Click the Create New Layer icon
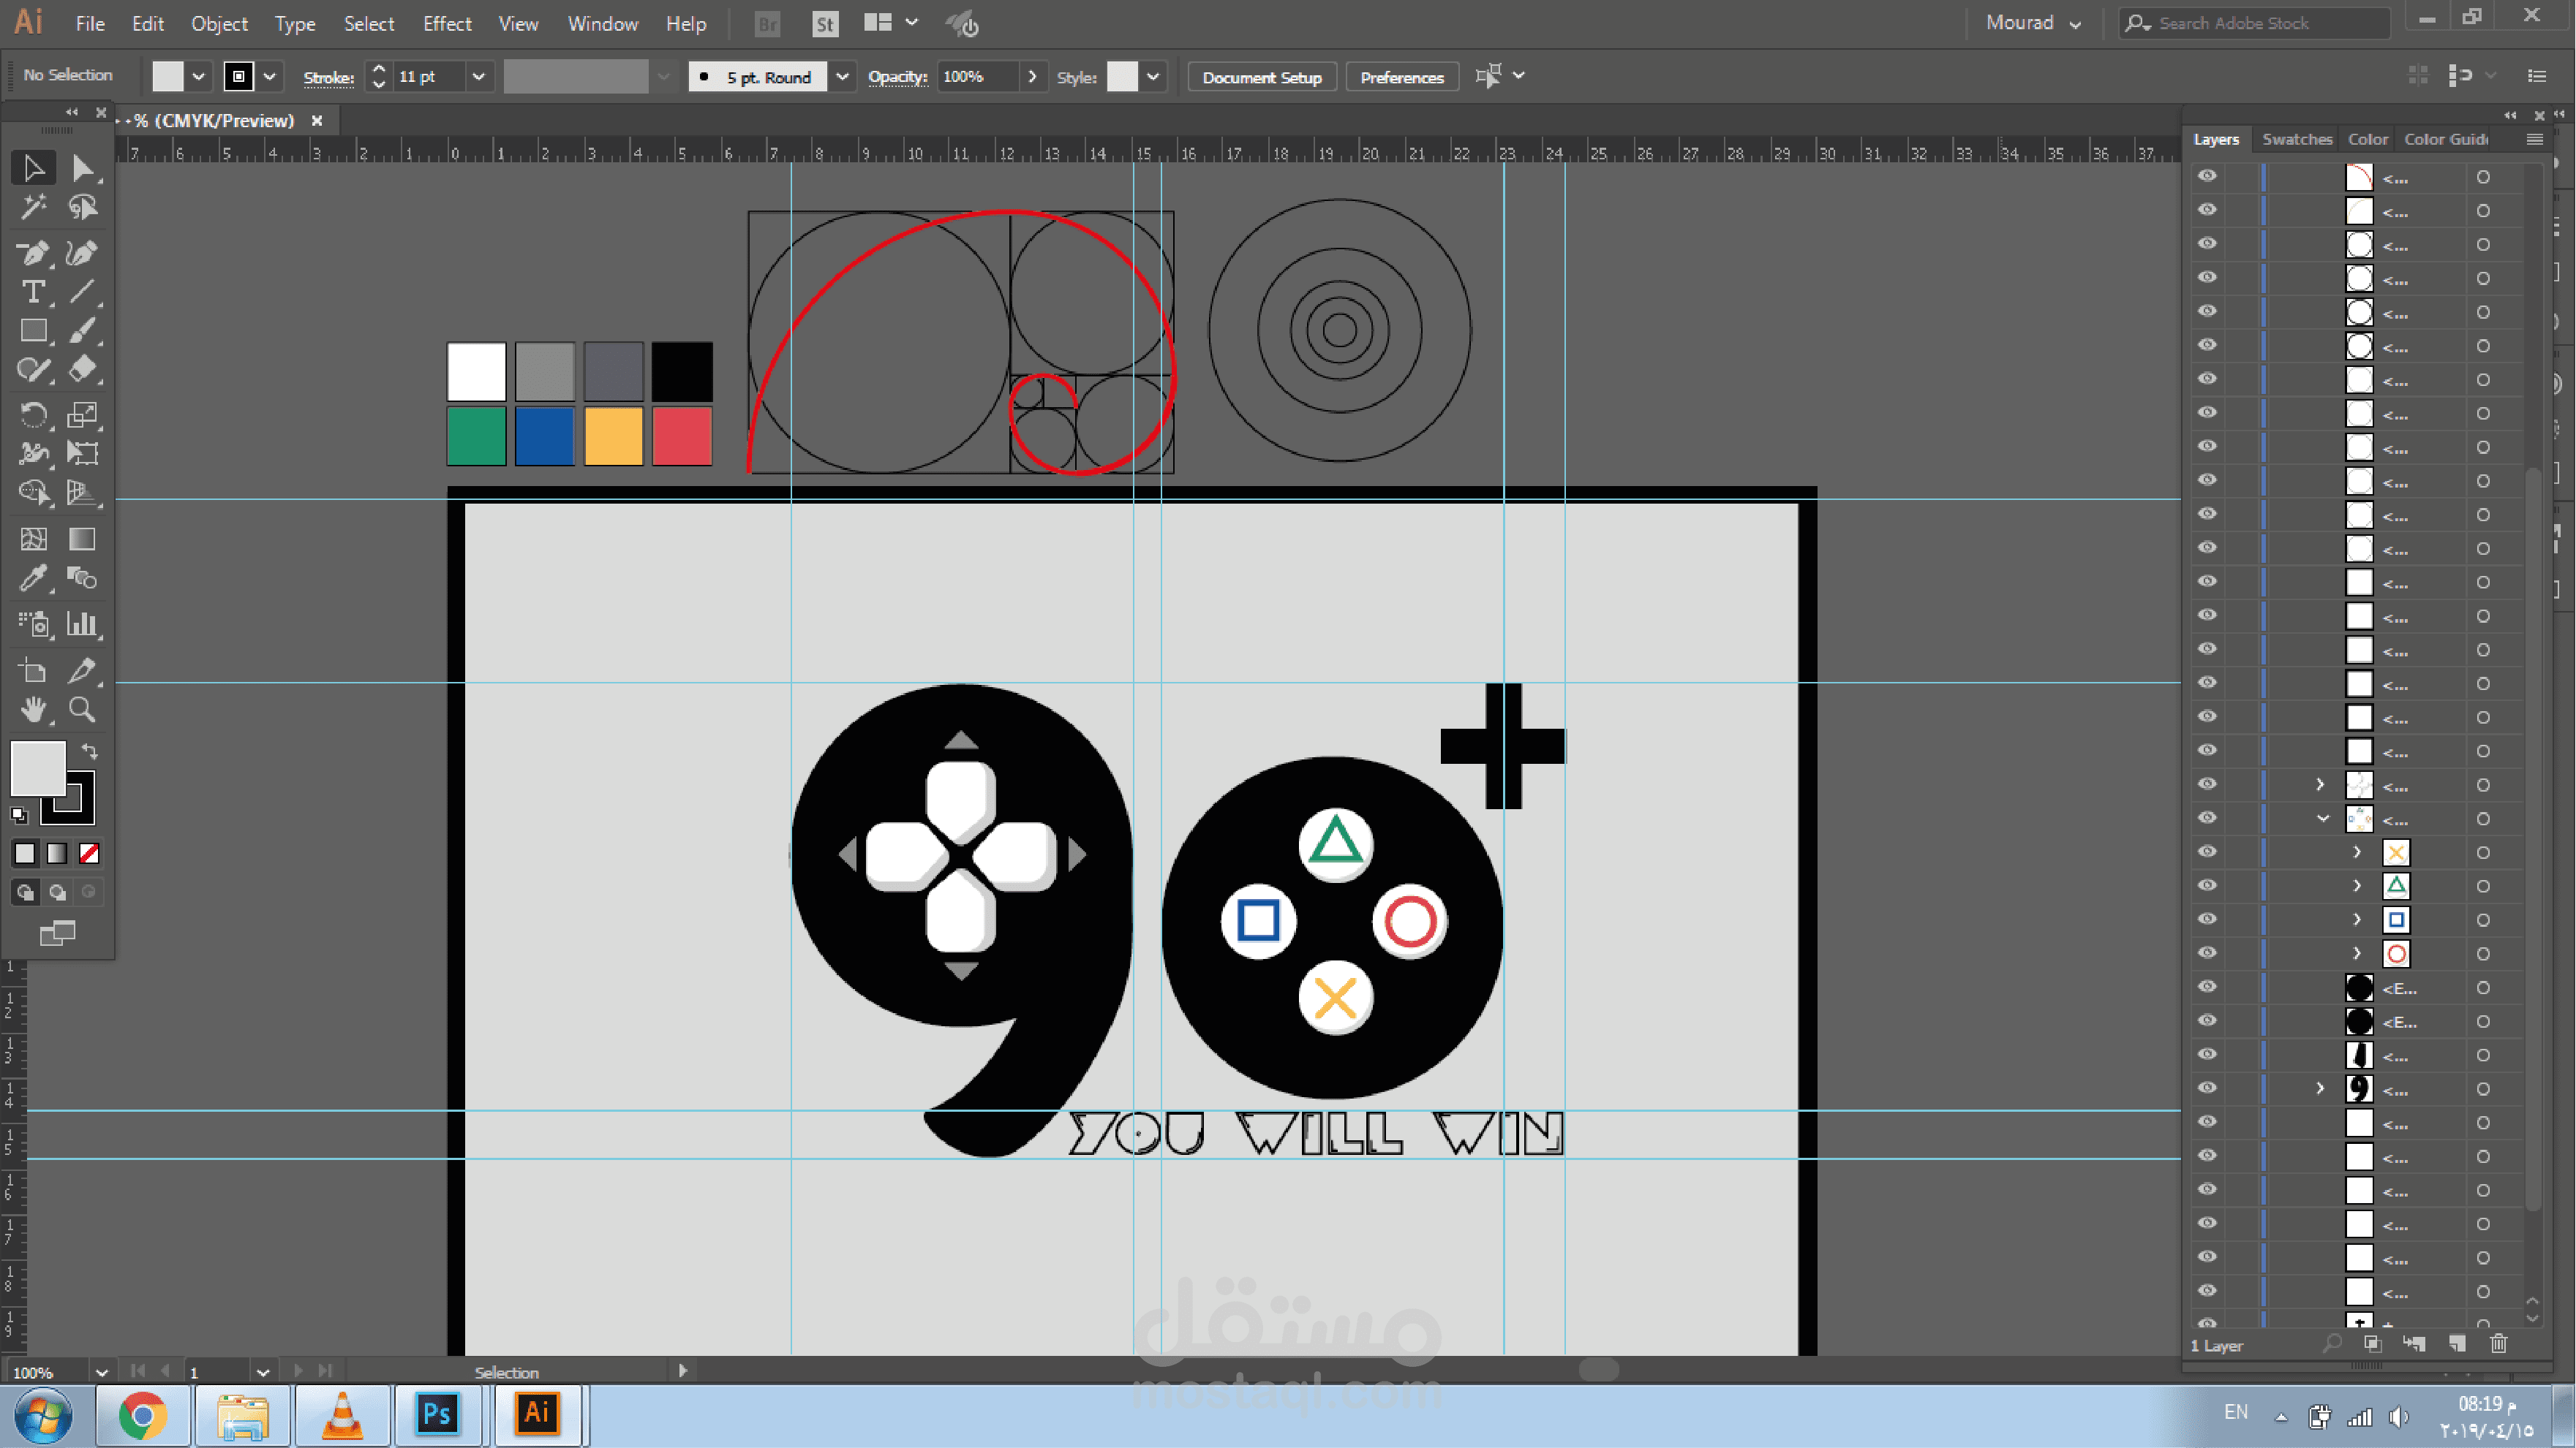Viewport: 2576px width, 1448px height. click(x=2457, y=1344)
